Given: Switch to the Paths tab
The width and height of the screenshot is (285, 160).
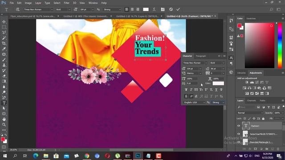Looking at the screenshot, I should [x=262, y=100].
